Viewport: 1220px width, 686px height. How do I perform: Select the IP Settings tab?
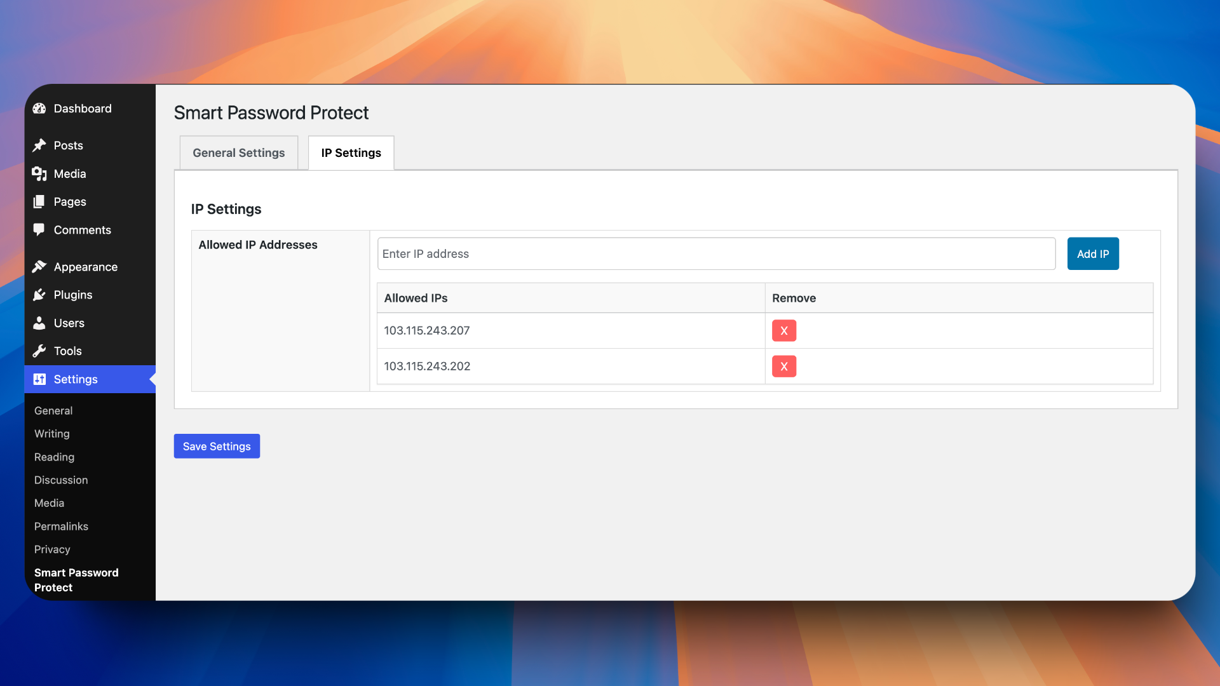[351, 152]
